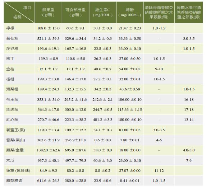Select the 總酚 column header
Image resolution: width=206 pixels, height=188 pixels.
click(130, 12)
